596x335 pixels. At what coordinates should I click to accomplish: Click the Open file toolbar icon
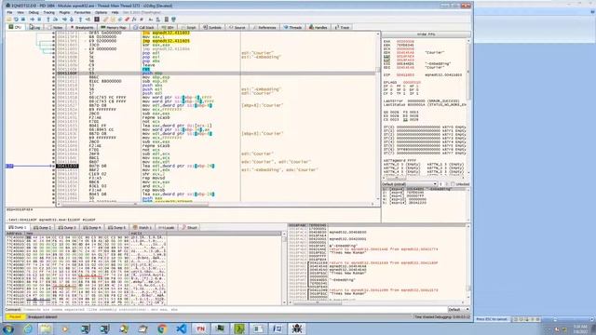(8, 19)
